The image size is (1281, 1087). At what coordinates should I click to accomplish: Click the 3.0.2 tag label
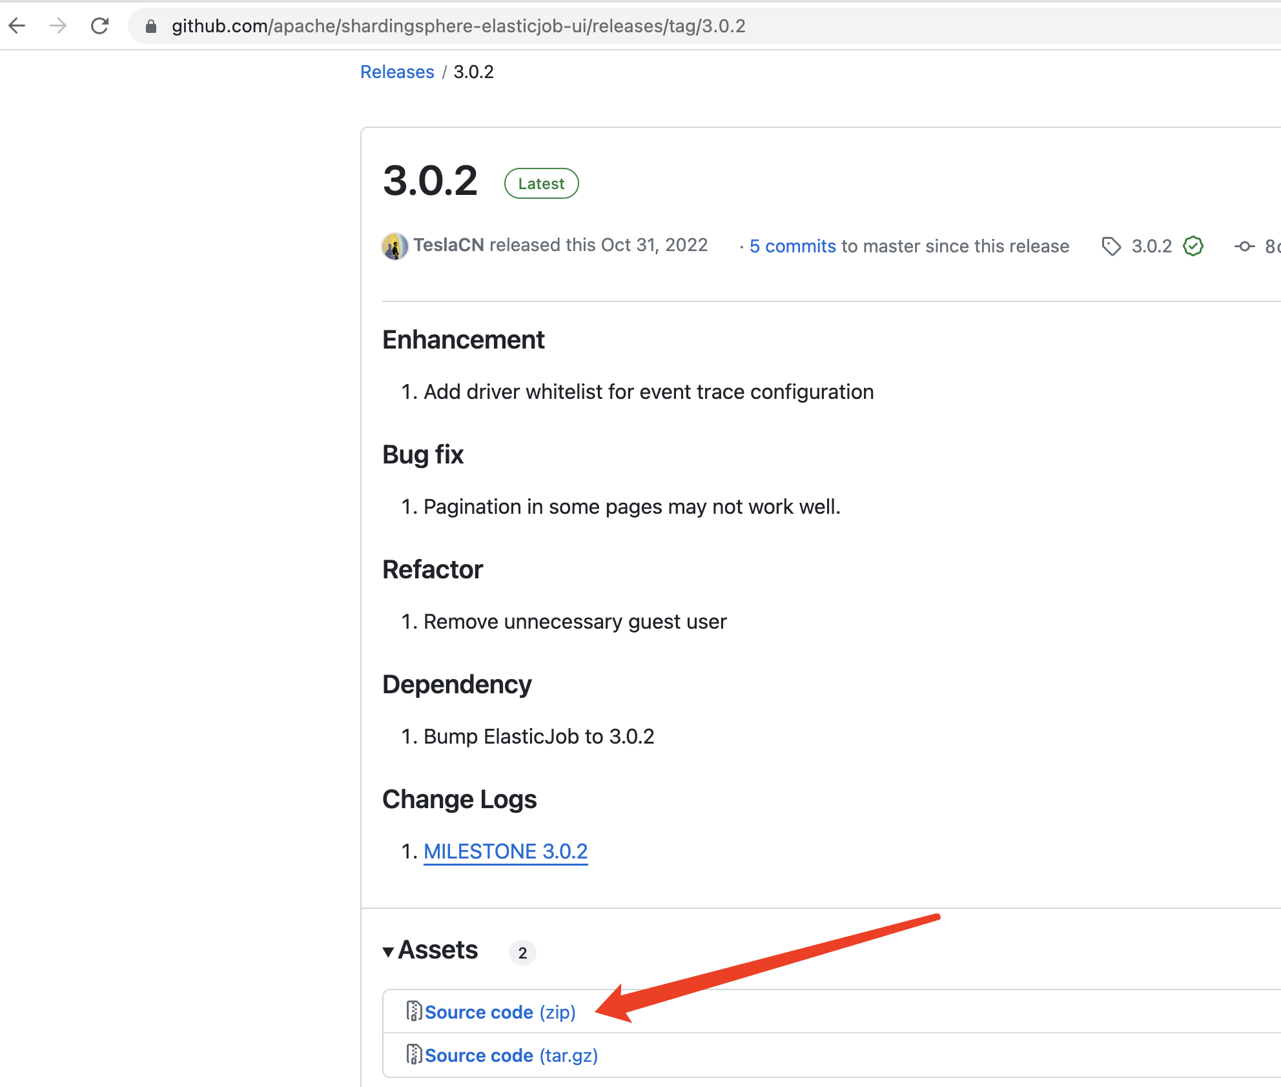[x=1151, y=246]
